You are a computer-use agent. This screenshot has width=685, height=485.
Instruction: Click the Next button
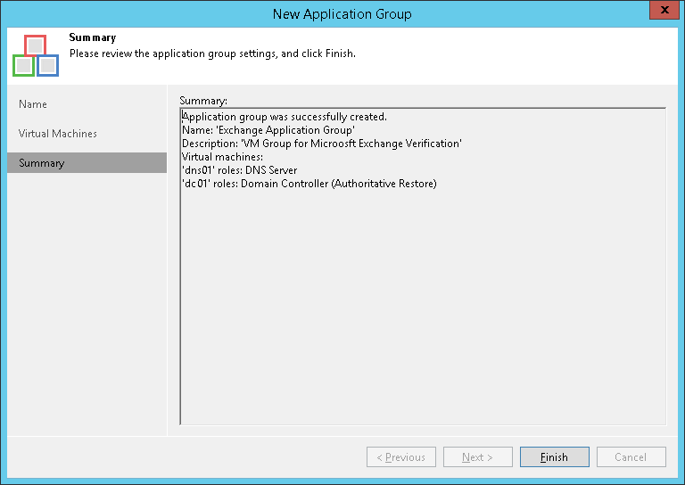coord(477,457)
